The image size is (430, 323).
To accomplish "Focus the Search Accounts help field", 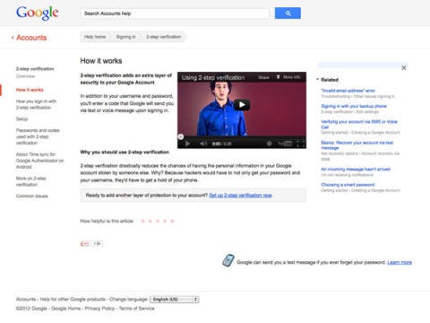I will coord(175,13).
